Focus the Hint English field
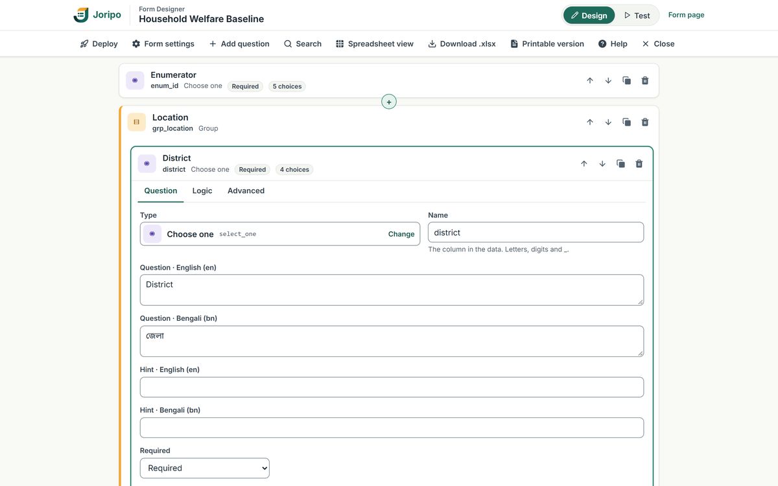 pos(392,387)
